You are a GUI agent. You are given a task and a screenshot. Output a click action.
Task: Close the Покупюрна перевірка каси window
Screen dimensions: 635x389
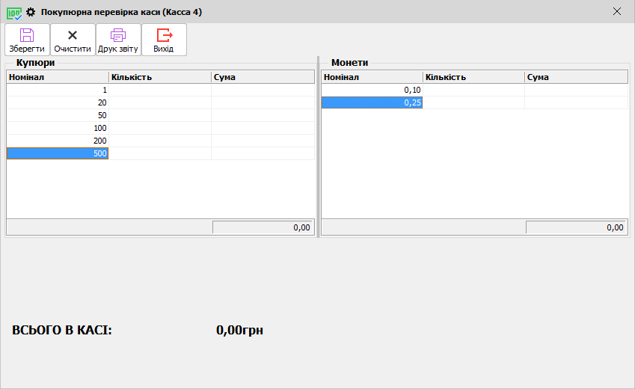[617, 11]
